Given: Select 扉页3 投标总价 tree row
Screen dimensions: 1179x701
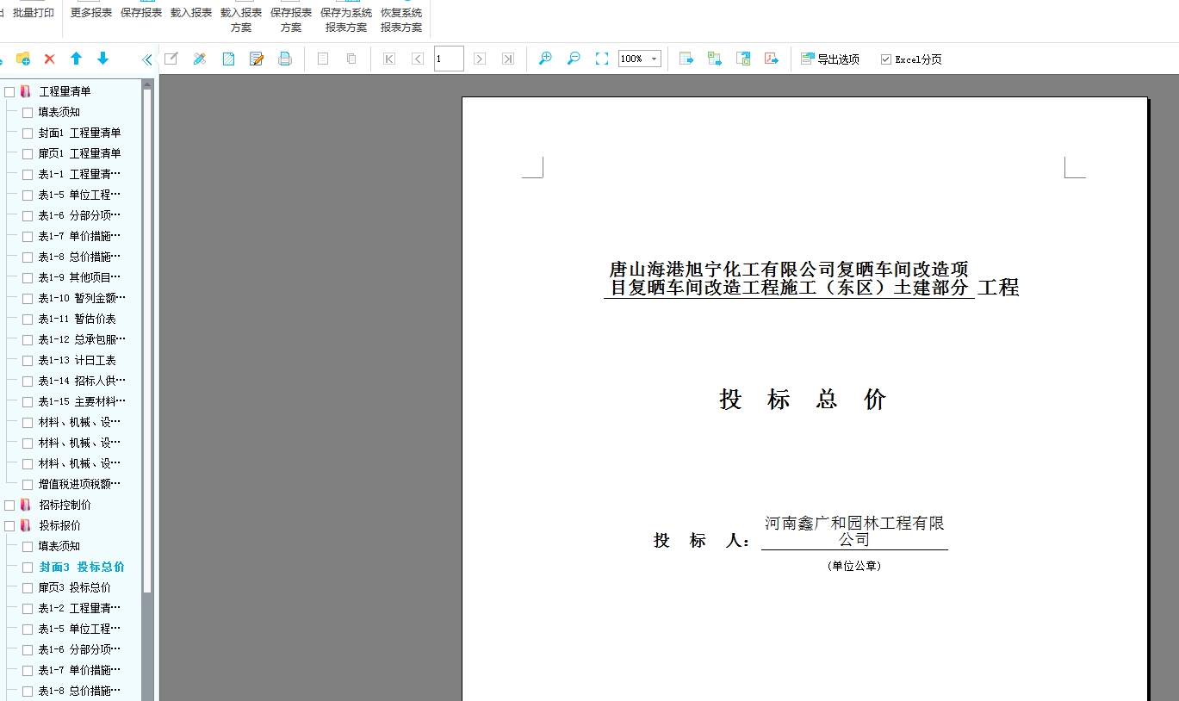Looking at the screenshot, I should (74, 587).
